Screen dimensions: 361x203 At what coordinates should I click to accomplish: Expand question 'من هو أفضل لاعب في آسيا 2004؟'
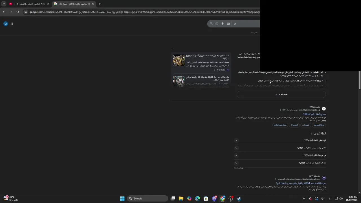(x=280, y=163)
